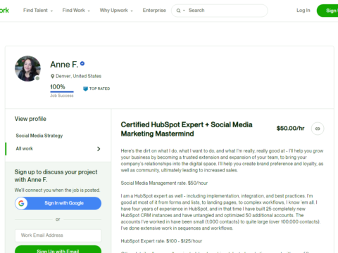Click the Google G logo icon
The height and width of the screenshot is (253, 338).
(21, 203)
